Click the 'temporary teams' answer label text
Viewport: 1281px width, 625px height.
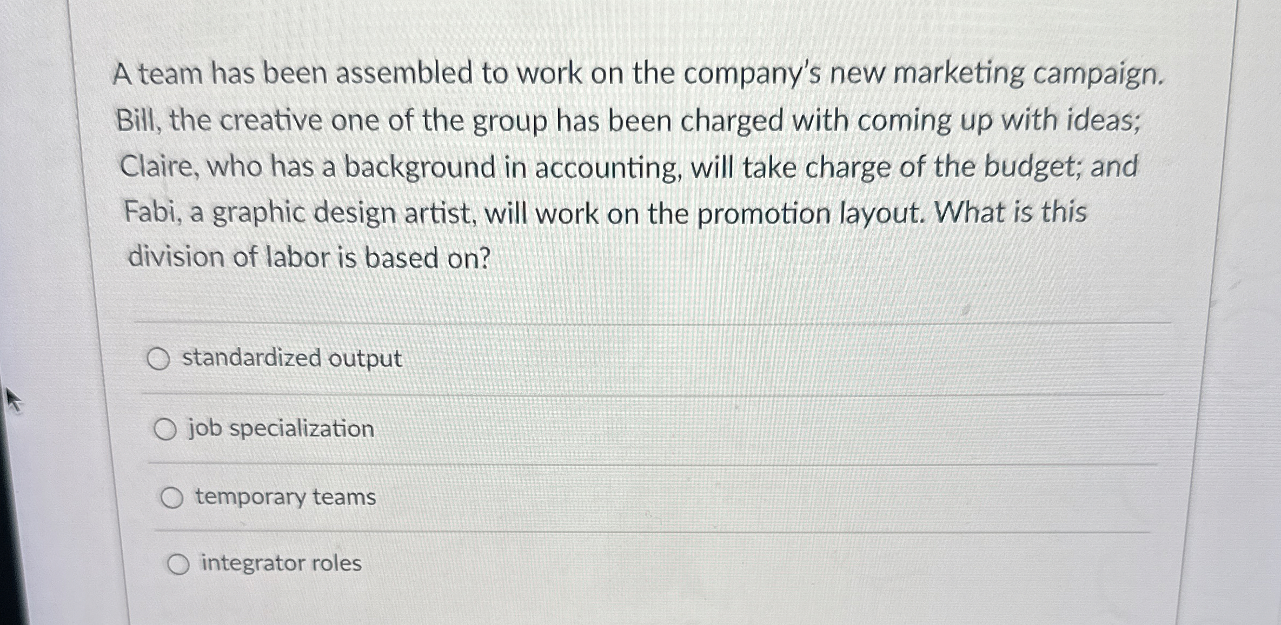coord(286,497)
